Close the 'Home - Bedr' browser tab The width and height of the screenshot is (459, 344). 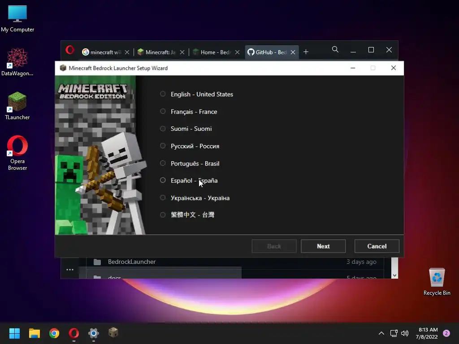(238, 52)
